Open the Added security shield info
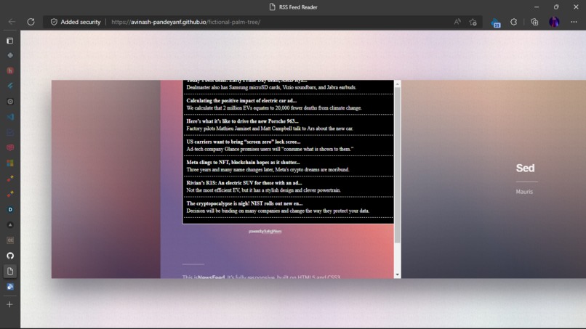Image resolution: width=586 pixels, height=329 pixels. [76, 22]
